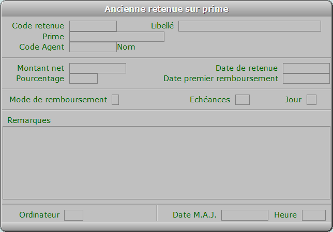
Task: Click the 'Date M.A.J.' label
Action: 195,215
